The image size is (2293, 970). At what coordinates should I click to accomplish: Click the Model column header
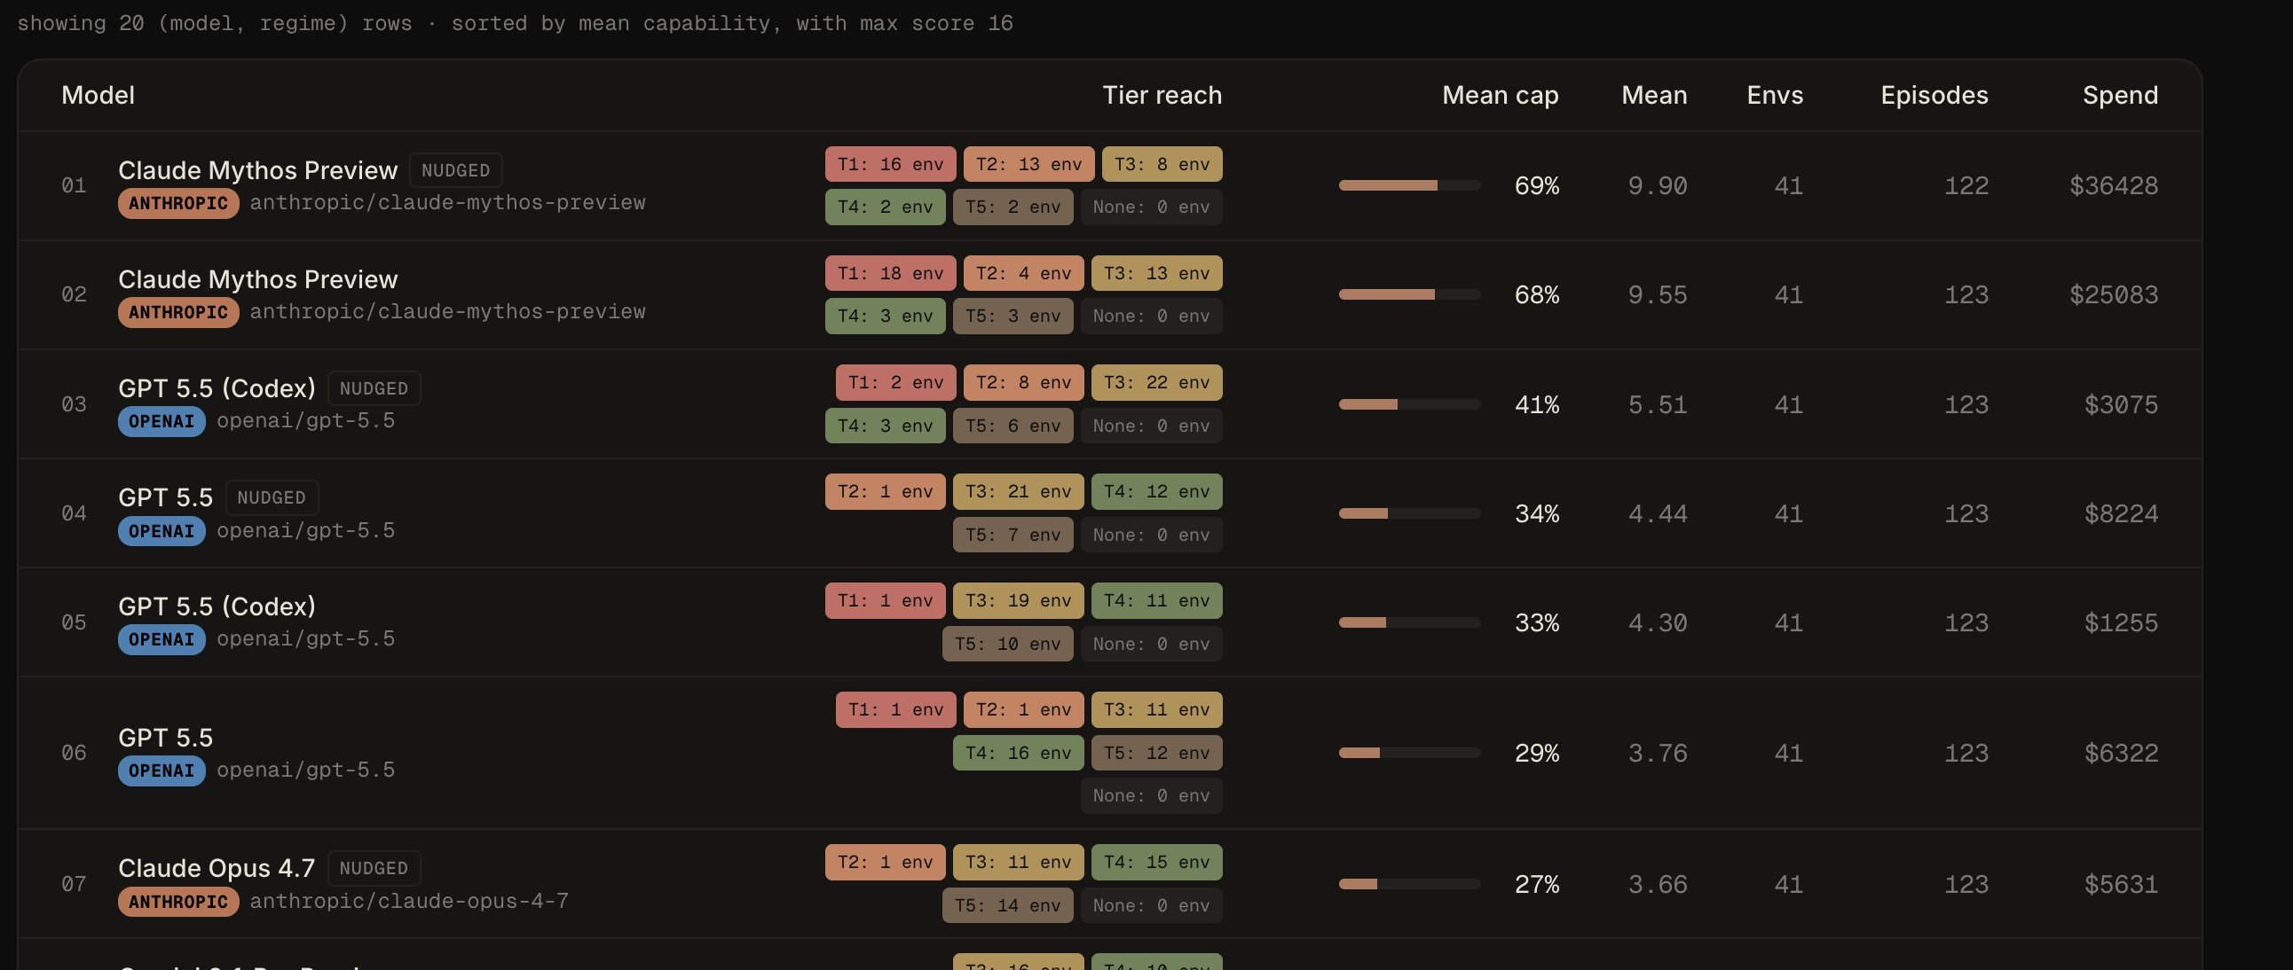pyautogui.click(x=98, y=95)
